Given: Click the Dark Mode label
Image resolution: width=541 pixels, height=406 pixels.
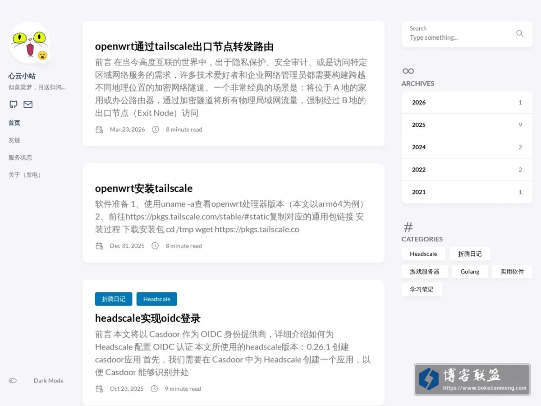Looking at the screenshot, I should (x=49, y=381).
